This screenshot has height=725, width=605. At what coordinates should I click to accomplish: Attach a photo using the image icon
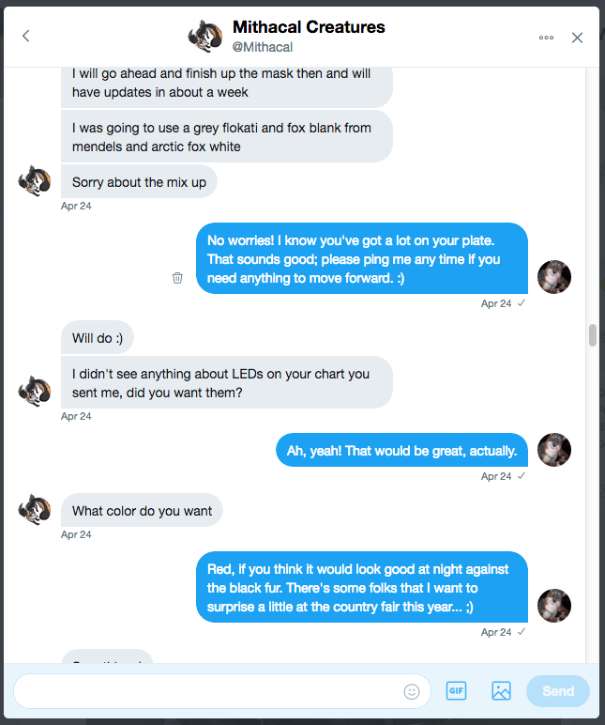501,691
